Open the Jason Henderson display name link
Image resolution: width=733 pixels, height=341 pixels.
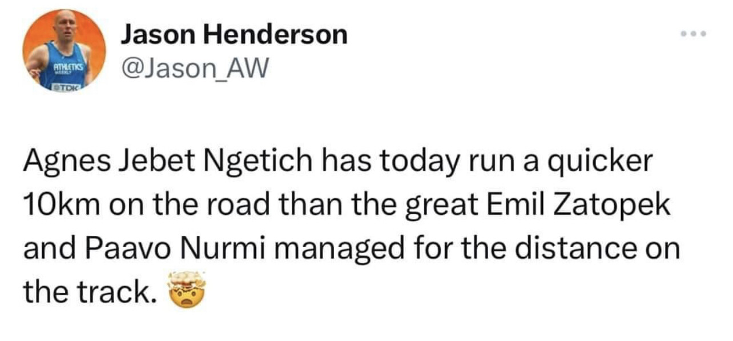click(233, 36)
